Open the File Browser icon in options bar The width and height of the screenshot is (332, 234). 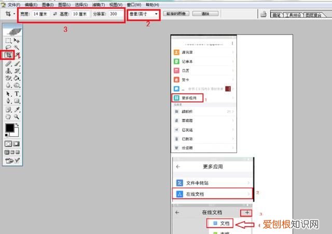tap(264, 14)
